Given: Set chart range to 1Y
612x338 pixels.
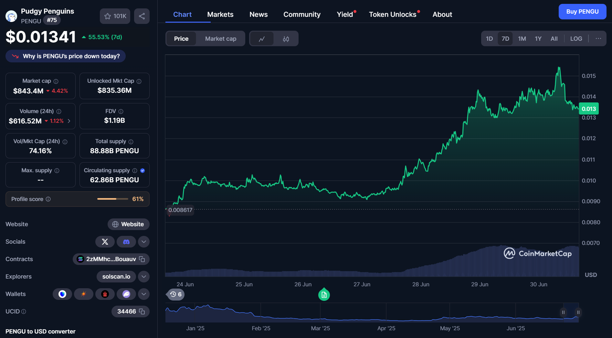Looking at the screenshot, I should click(538, 39).
